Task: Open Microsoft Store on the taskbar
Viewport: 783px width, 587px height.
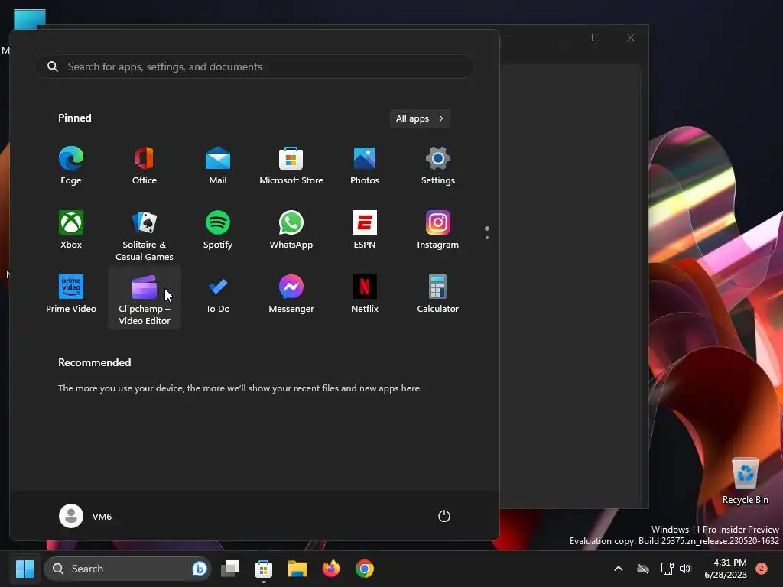Action: click(263, 569)
